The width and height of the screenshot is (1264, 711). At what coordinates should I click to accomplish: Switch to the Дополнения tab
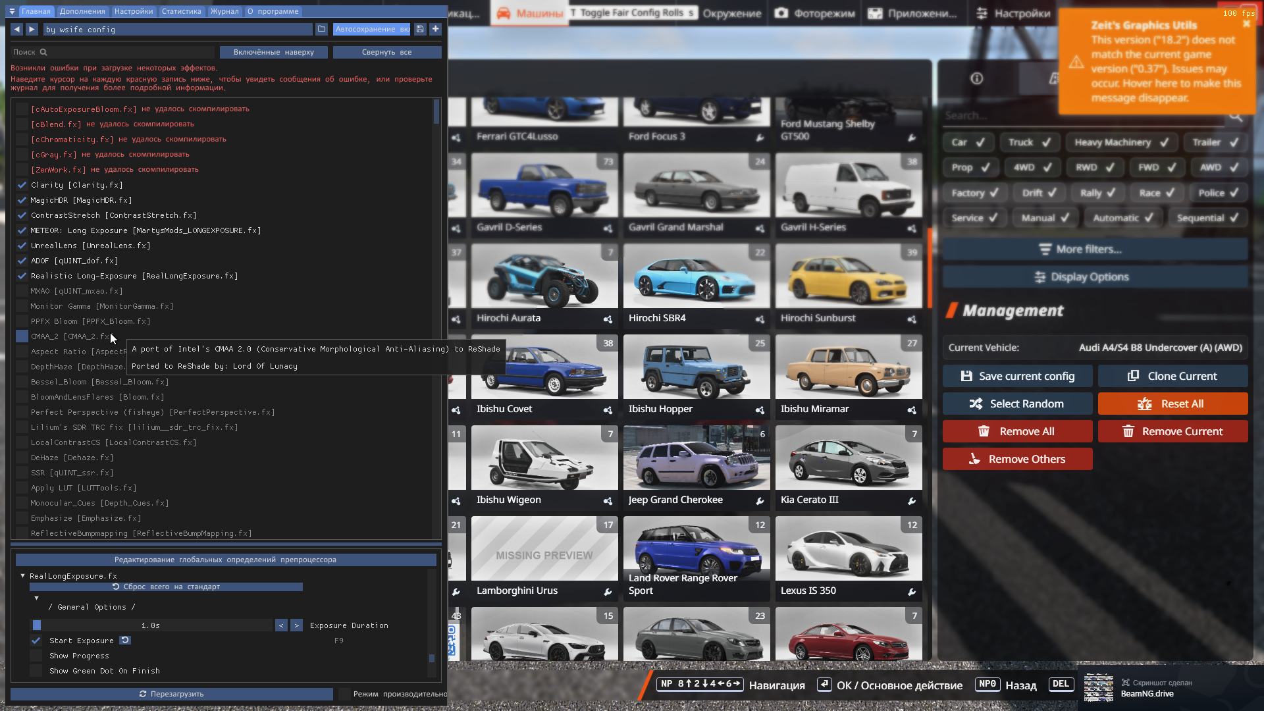coord(82,11)
